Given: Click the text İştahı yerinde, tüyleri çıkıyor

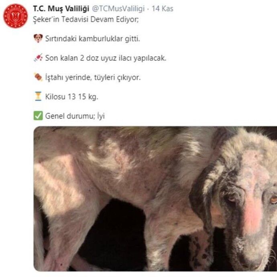Looking at the screenshot, I should pos(93,77).
